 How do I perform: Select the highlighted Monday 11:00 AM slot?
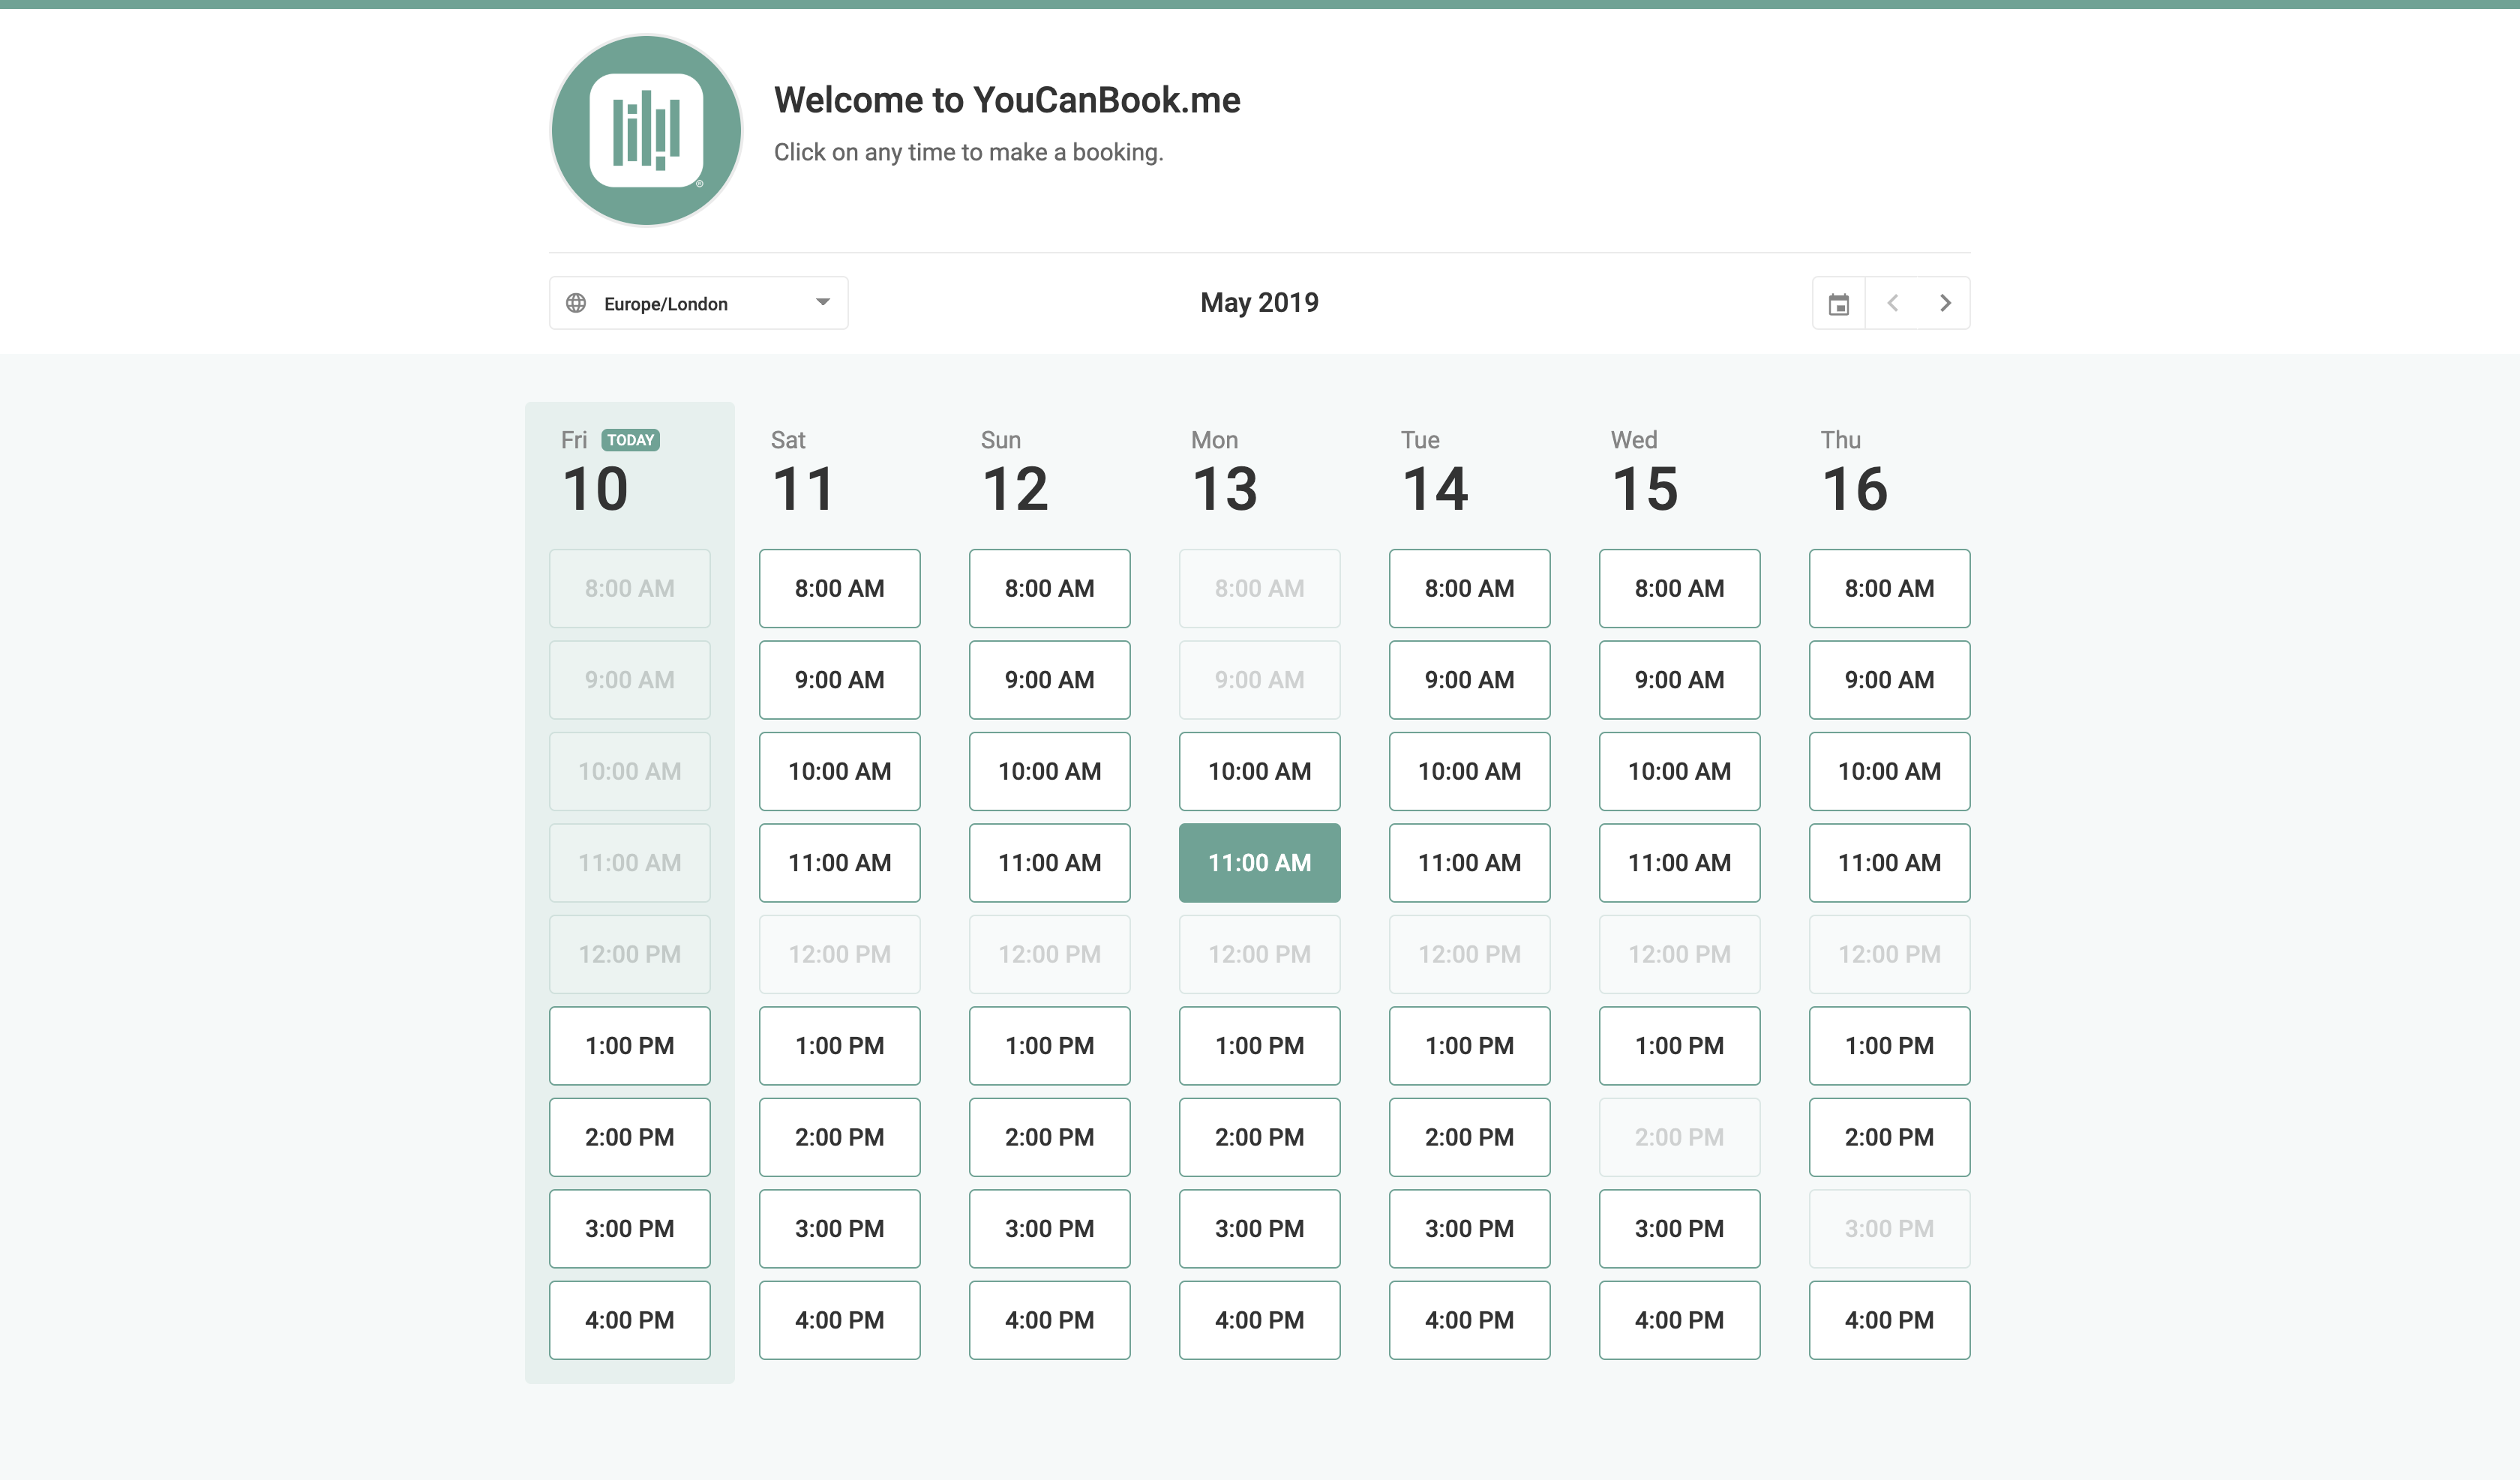pos(1259,862)
